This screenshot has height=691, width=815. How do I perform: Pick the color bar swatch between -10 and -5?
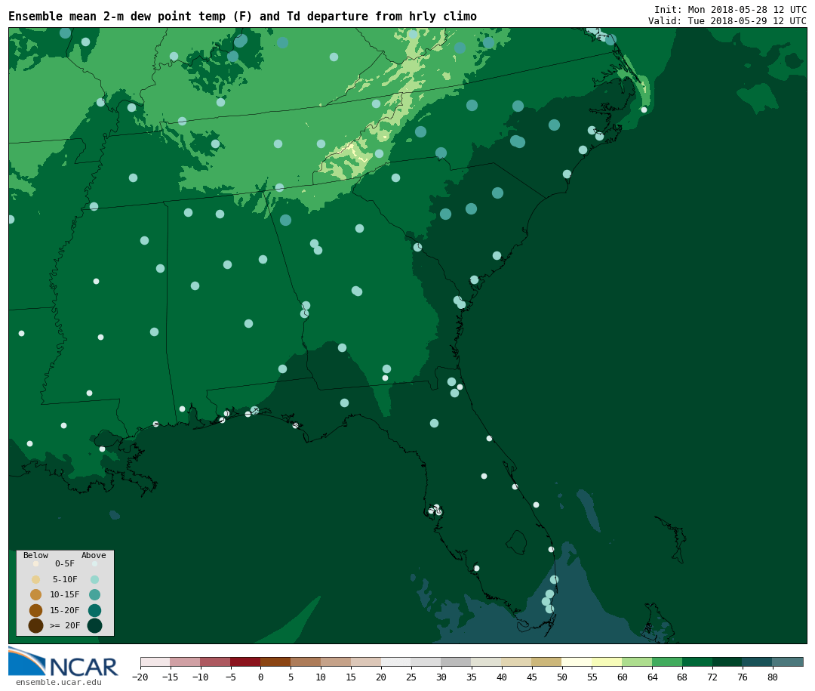coord(215,662)
